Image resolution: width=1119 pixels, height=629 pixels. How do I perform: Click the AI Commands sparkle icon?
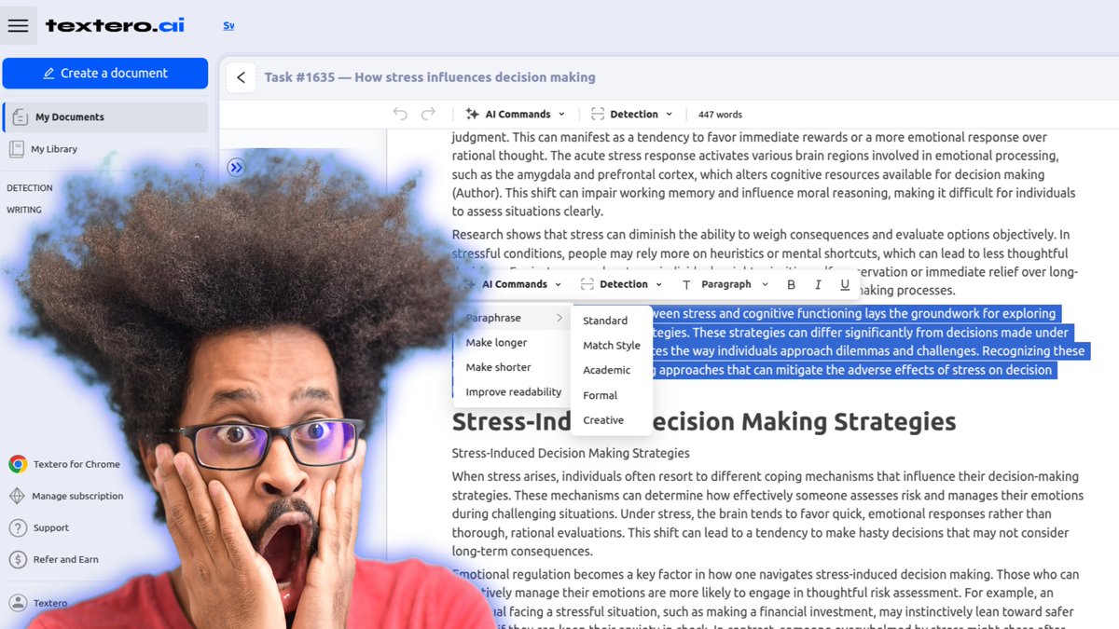click(475, 113)
